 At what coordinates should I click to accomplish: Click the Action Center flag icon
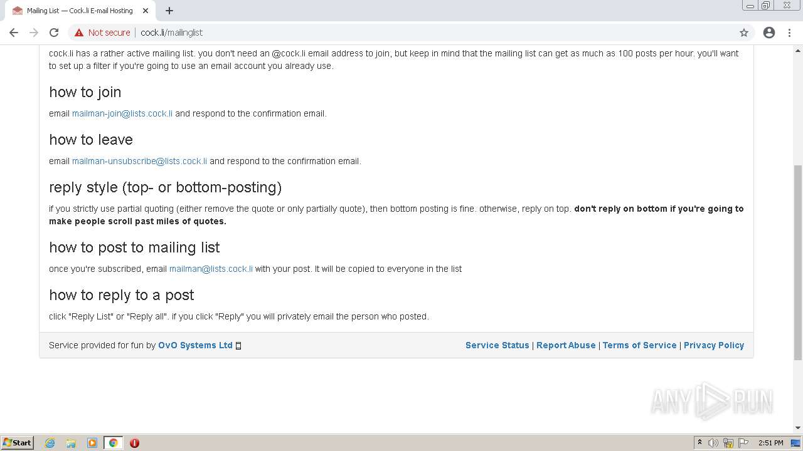coord(743,443)
